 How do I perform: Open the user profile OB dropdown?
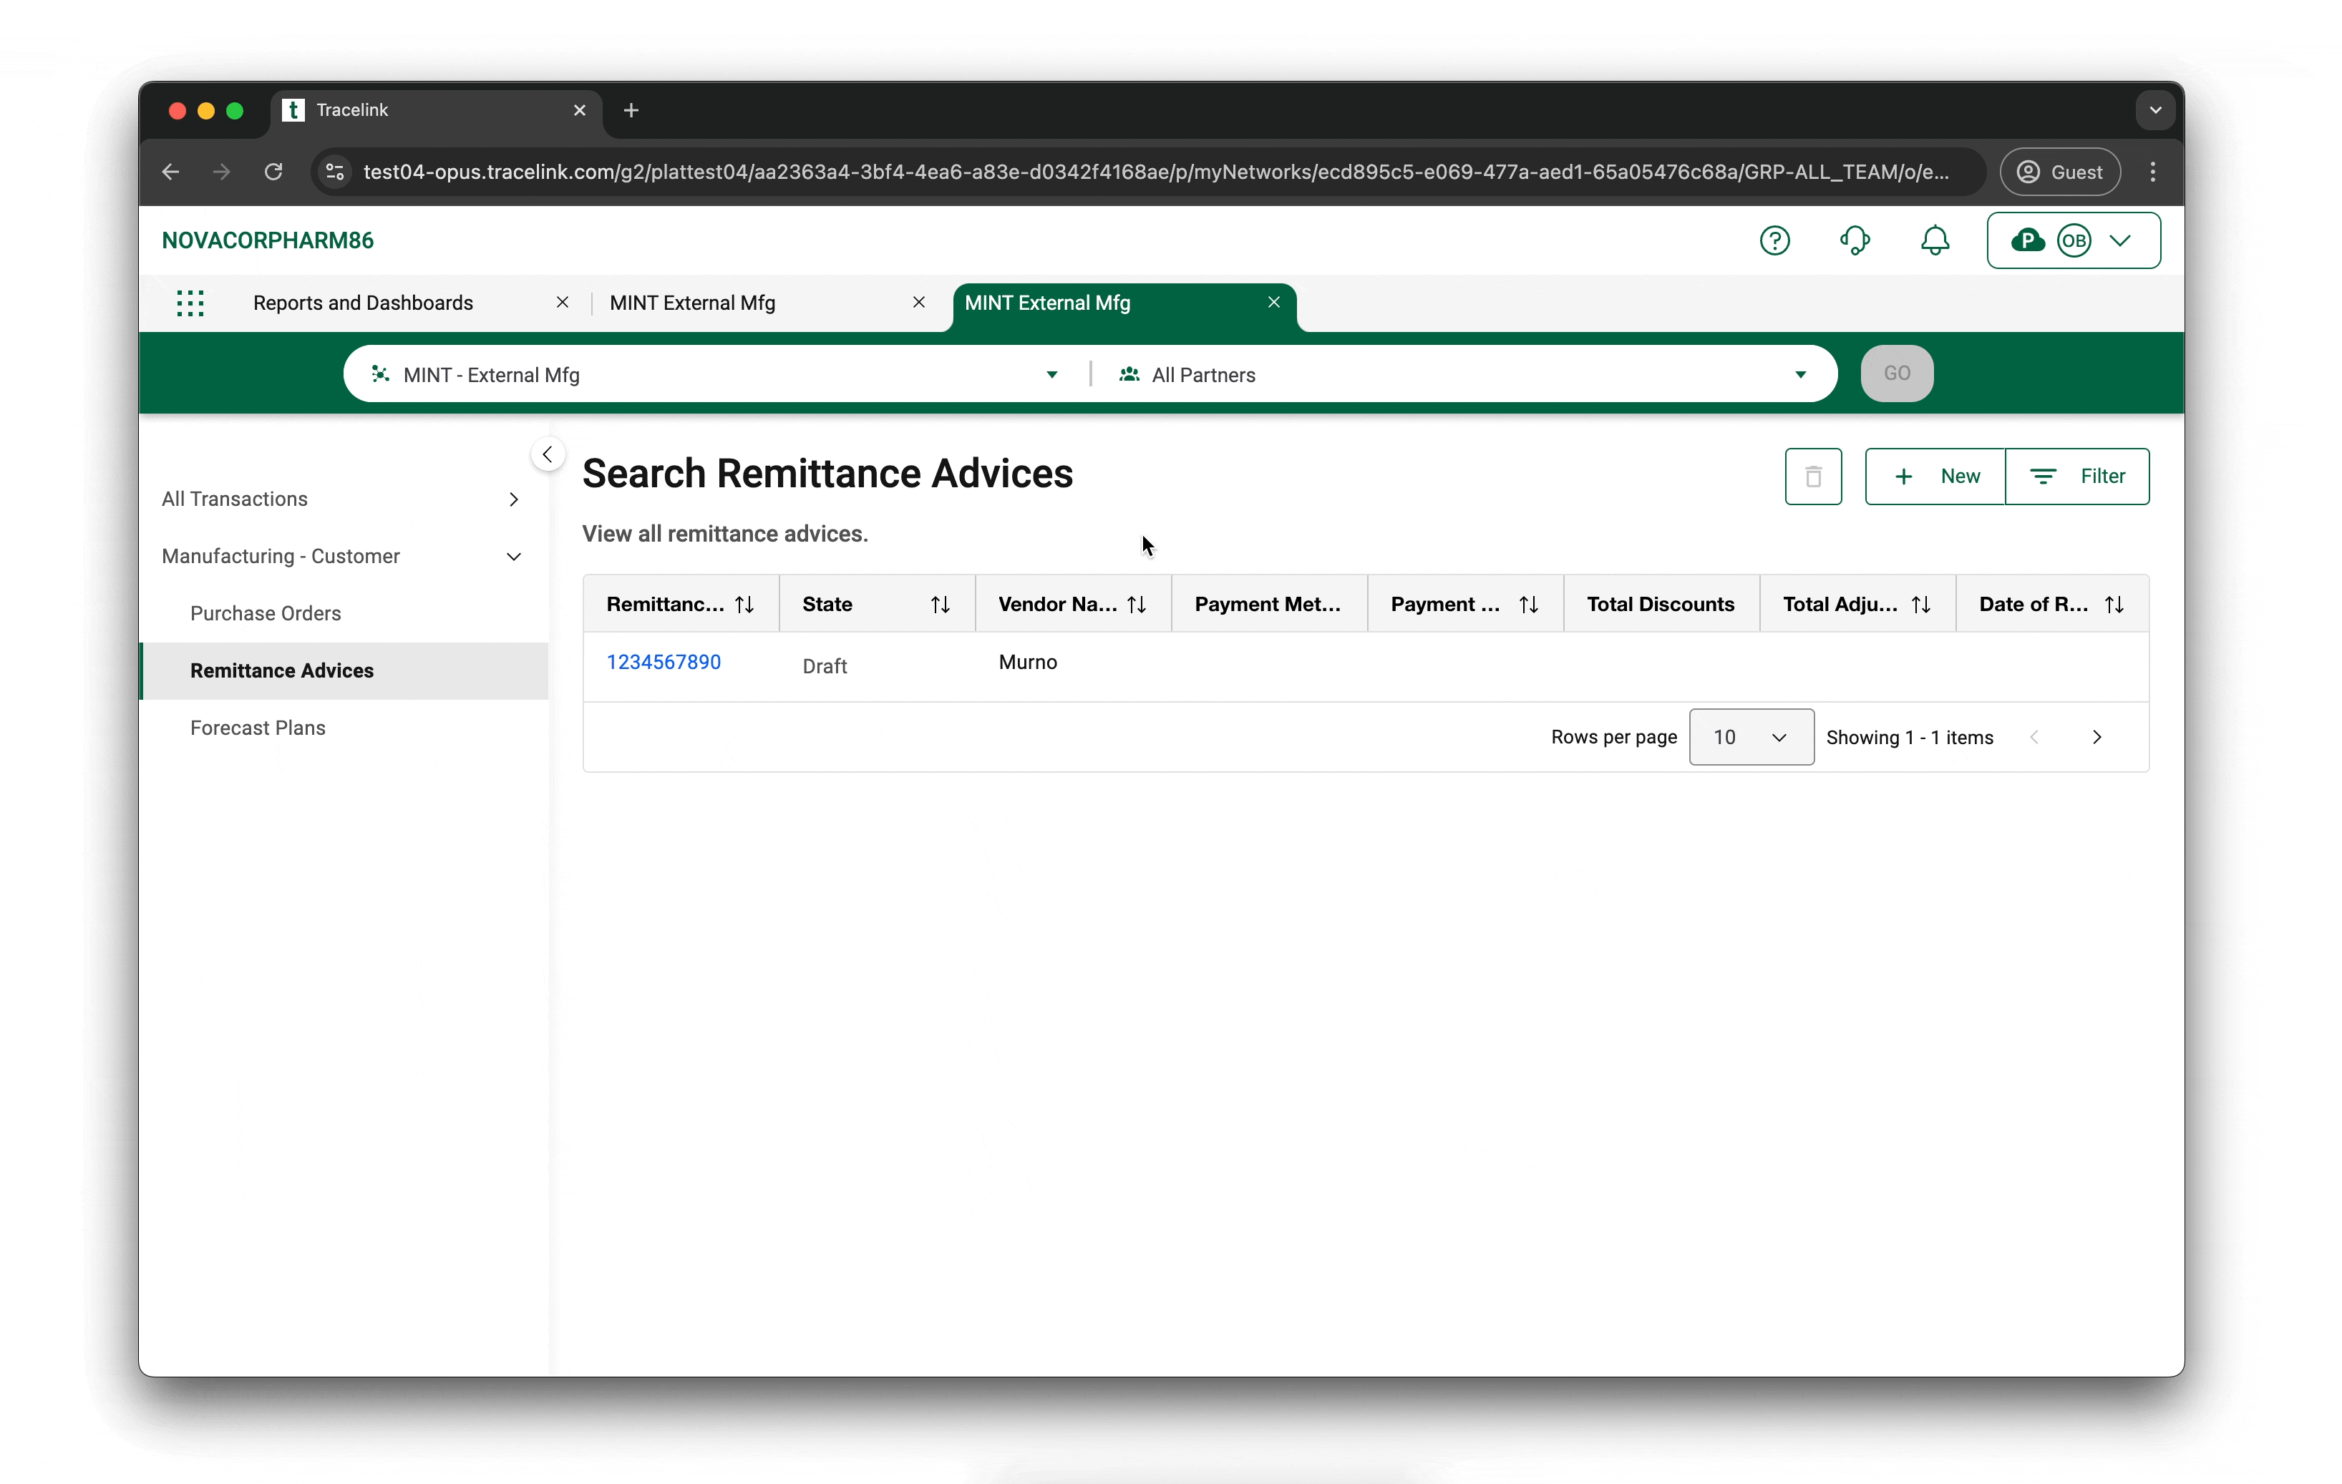[x=2073, y=240]
